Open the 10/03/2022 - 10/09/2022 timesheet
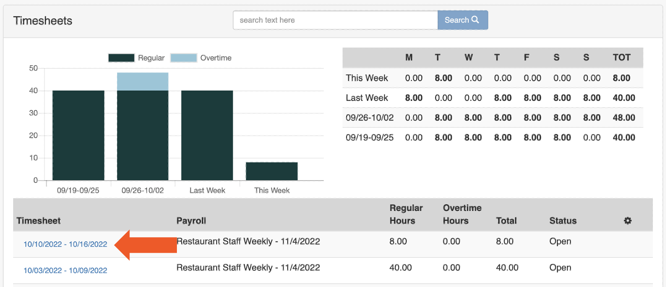Viewport: 666px width, 287px height. tap(65, 270)
